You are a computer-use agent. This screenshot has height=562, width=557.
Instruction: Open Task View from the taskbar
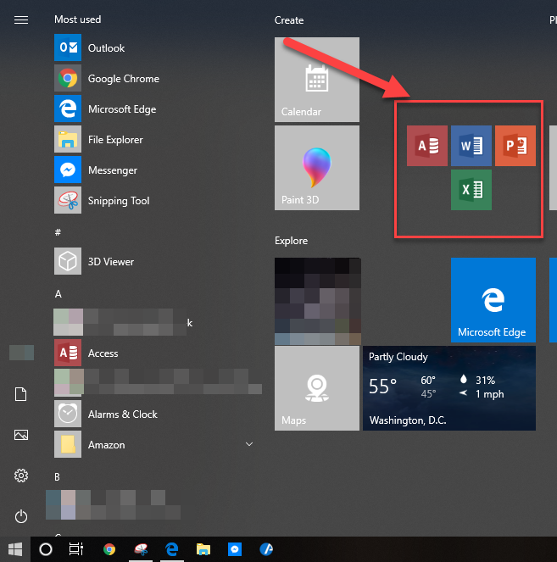pos(76,549)
